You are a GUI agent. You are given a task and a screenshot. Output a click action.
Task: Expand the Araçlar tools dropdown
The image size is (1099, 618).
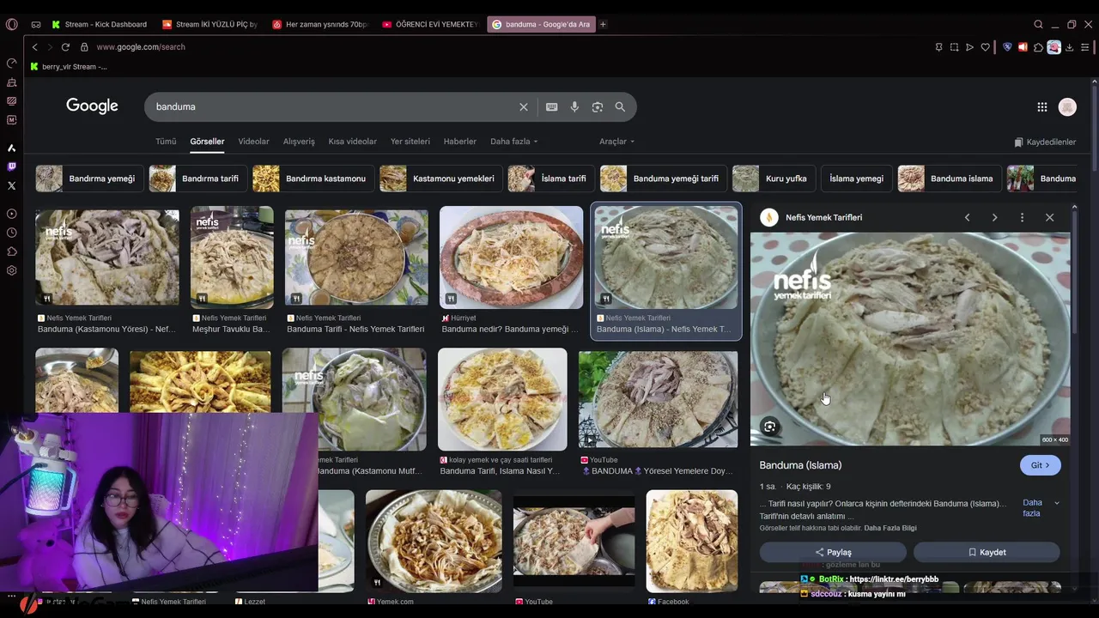point(616,142)
